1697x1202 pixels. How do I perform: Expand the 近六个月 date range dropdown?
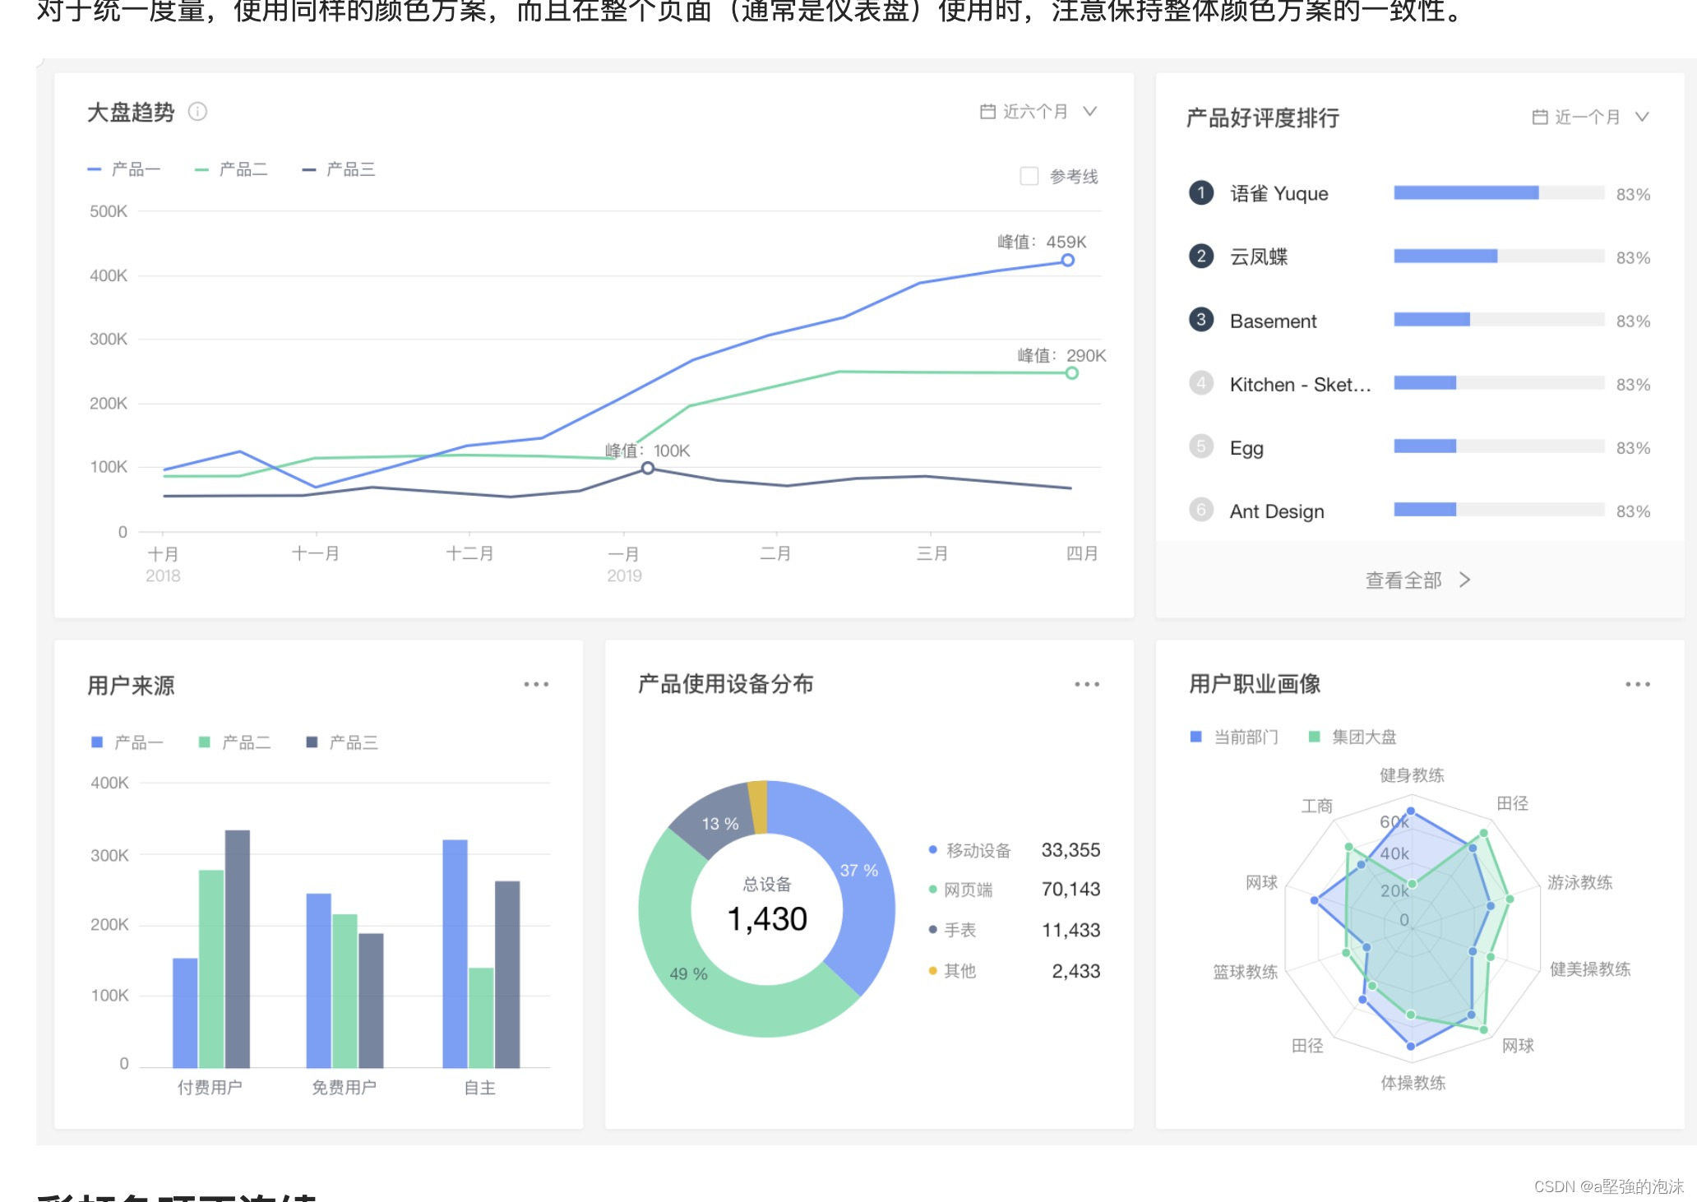pyautogui.click(x=1038, y=111)
